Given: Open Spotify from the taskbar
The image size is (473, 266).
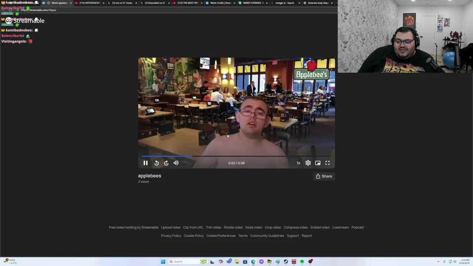Looking at the screenshot, I should pyautogui.click(x=302, y=262).
